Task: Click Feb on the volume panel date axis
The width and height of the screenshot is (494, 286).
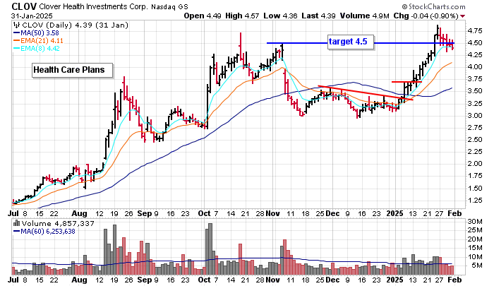Action: pos(455,280)
